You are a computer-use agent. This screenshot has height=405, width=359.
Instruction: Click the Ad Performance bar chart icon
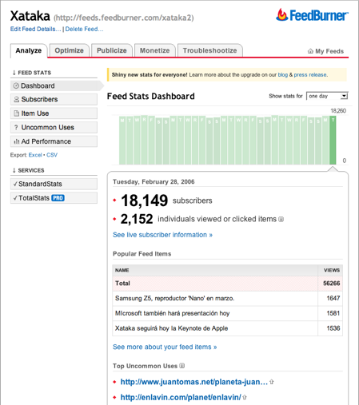pos(17,141)
